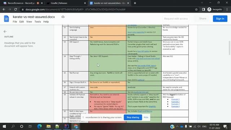Open the Example 4 link

click(x=175, y=107)
